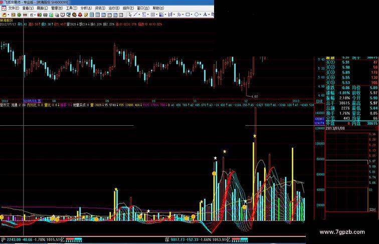Click the red minus toolbar icon
Image resolution: width=379 pixels, height=244 pixels.
pos(25,15)
